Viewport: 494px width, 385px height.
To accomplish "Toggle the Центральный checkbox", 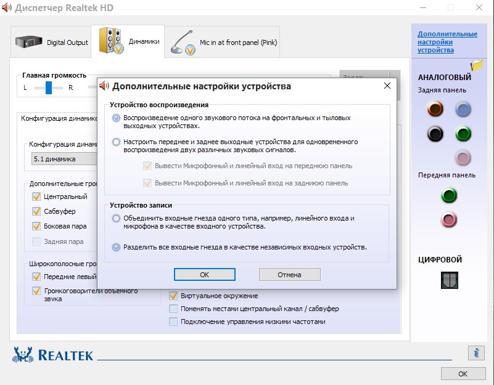I will point(36,197).
